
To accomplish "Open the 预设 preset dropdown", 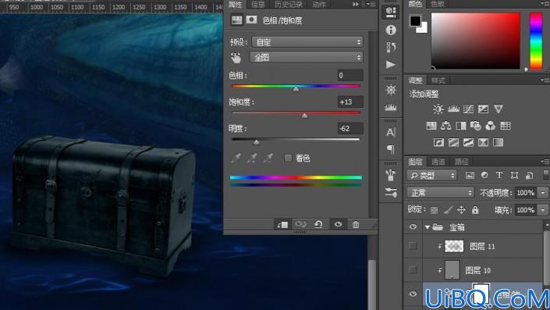I will [307, 42].
